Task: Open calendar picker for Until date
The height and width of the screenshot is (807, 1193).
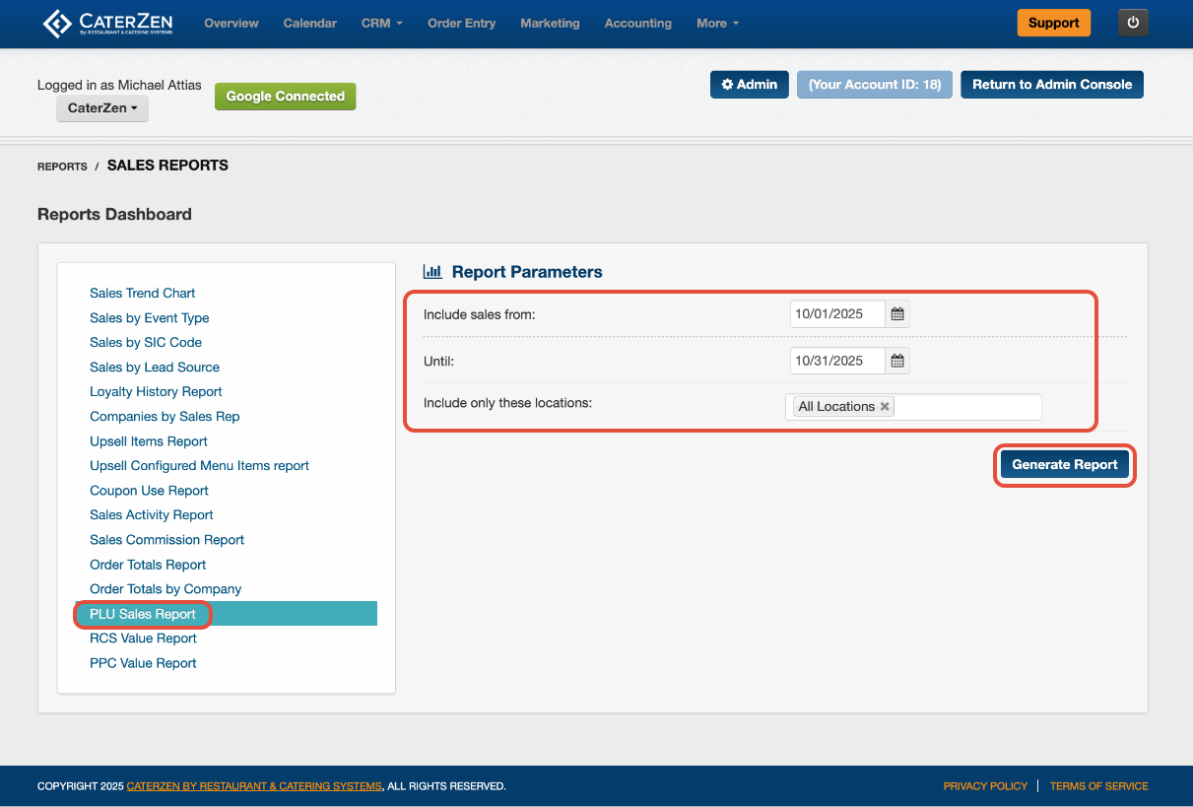Action: [897, 361]
